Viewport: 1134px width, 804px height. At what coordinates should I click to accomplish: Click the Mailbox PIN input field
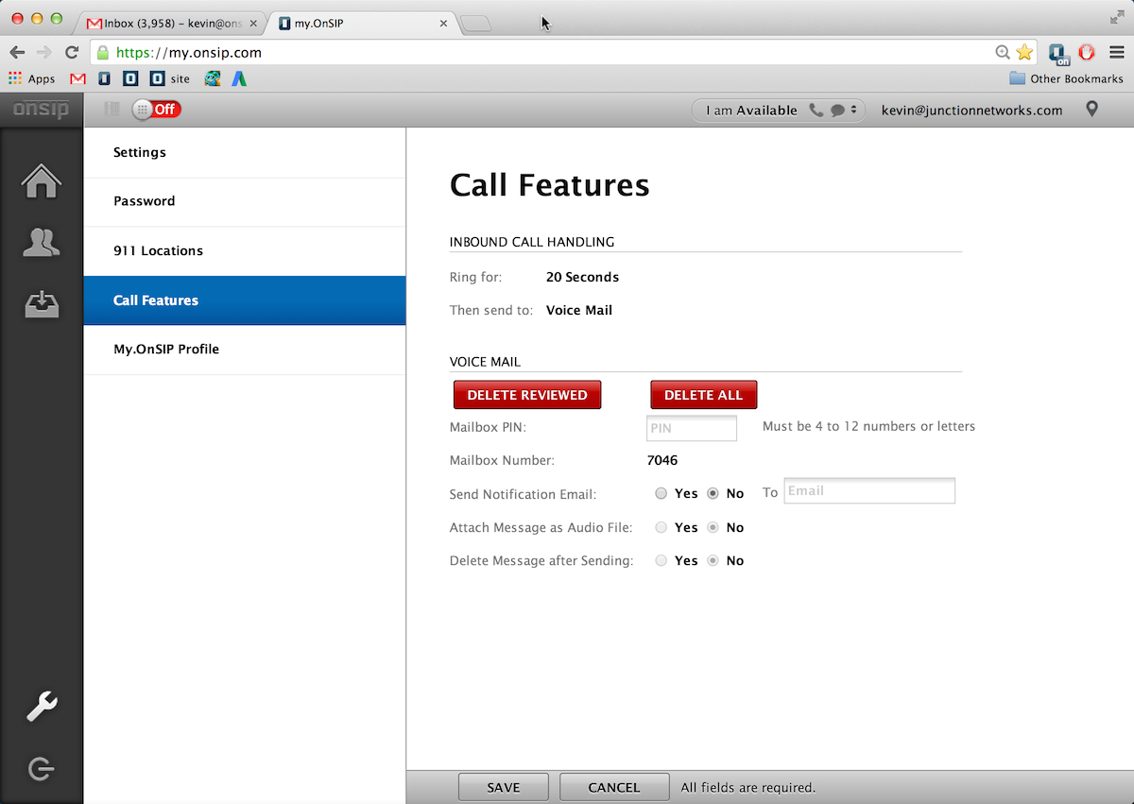(692, 428)
